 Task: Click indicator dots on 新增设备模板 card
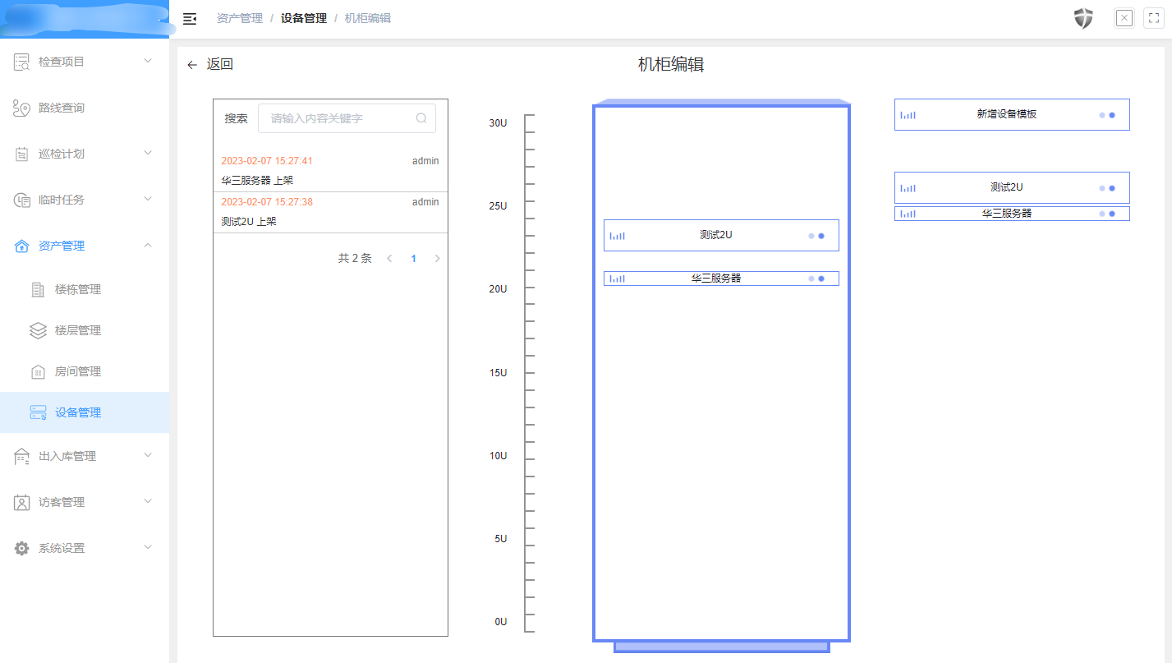[x=1106, y=115]
